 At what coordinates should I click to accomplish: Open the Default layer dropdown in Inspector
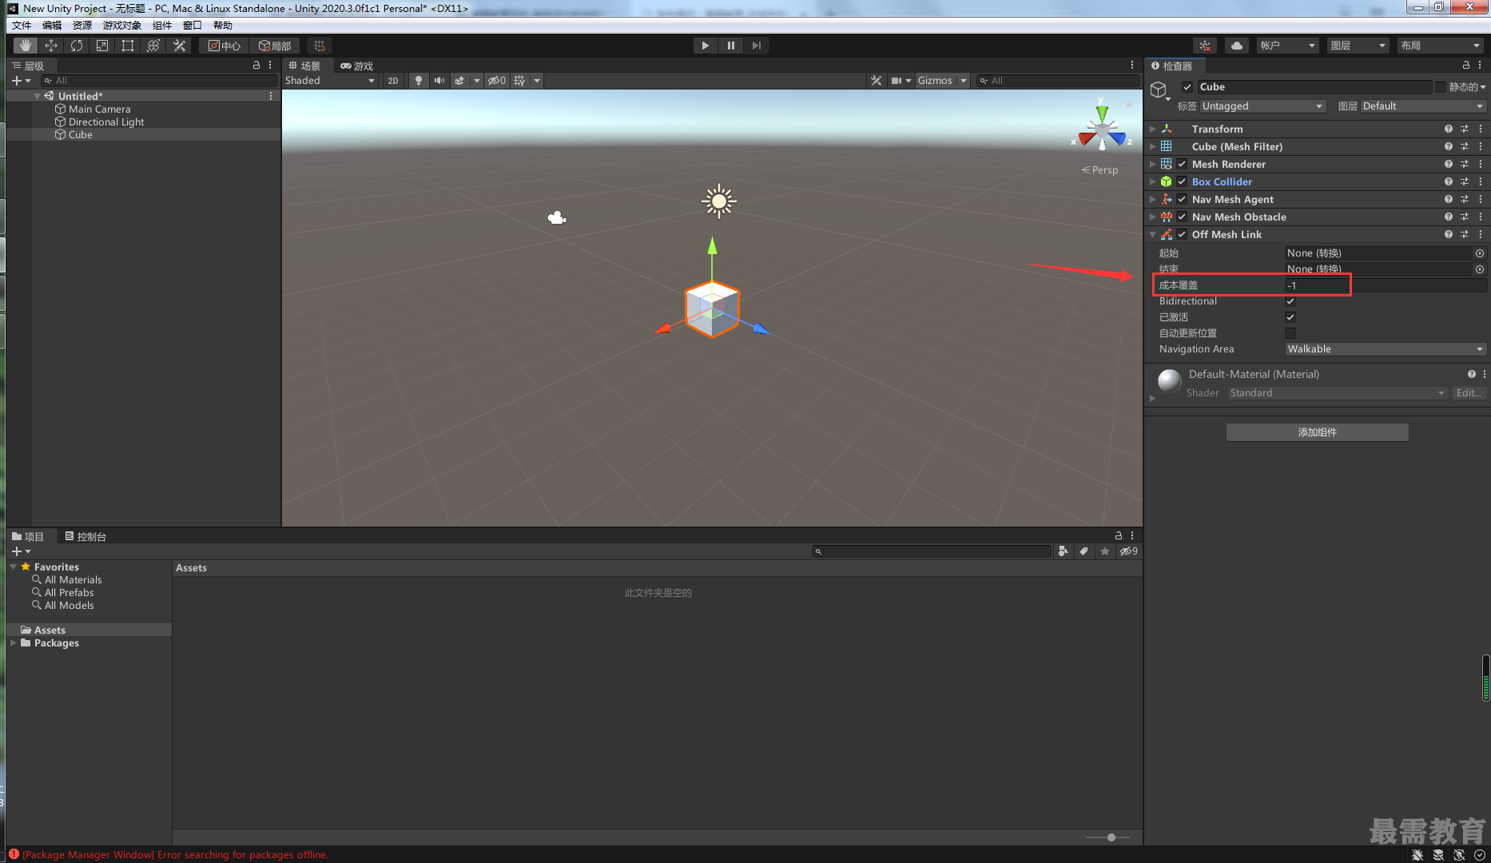(x=1423, y=106)
